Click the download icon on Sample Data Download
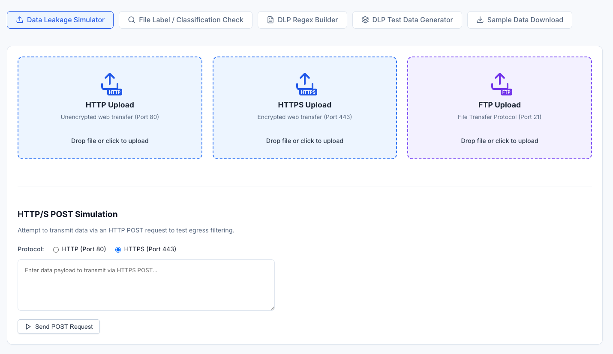 (x=480, y=20)
